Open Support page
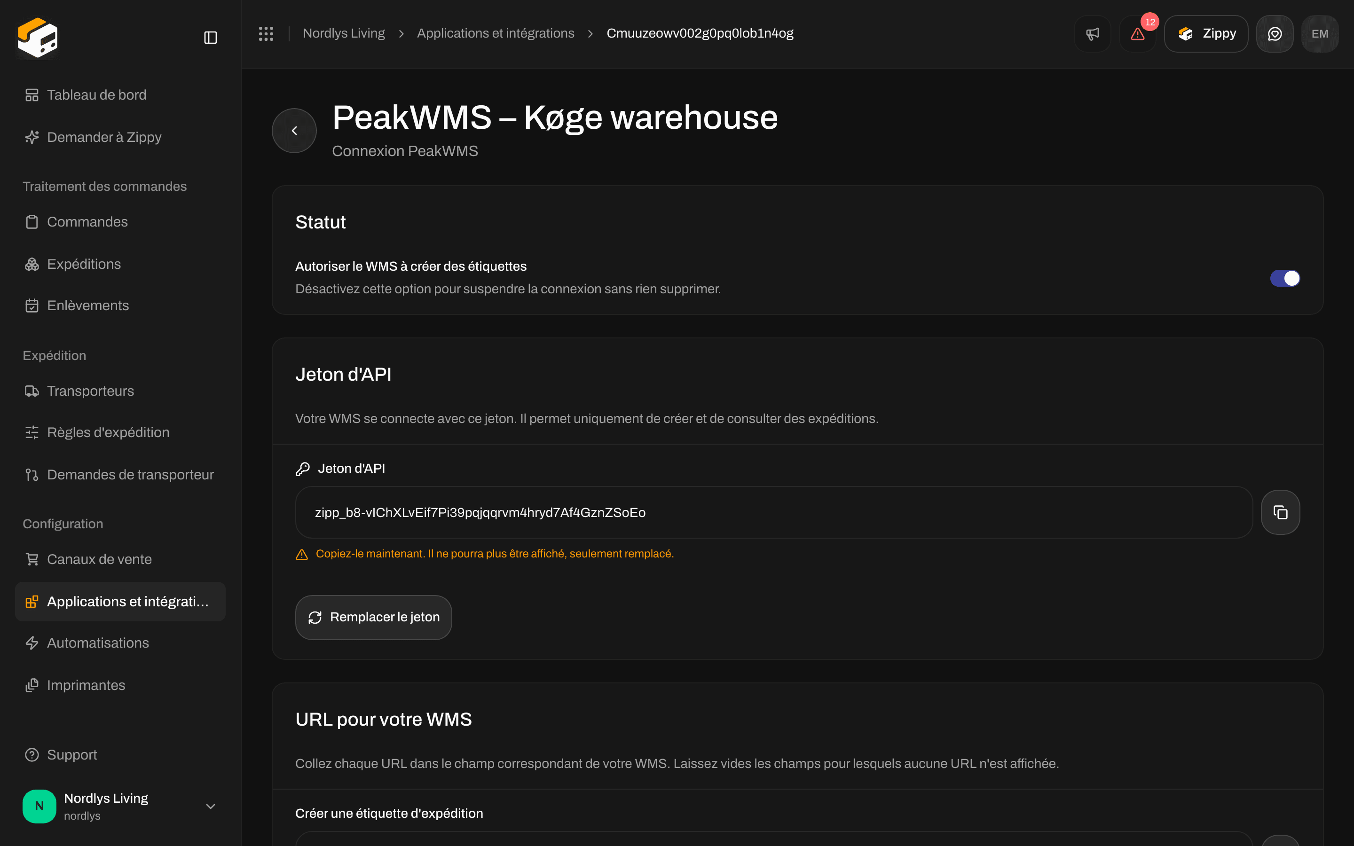 [x=120, y=755]
